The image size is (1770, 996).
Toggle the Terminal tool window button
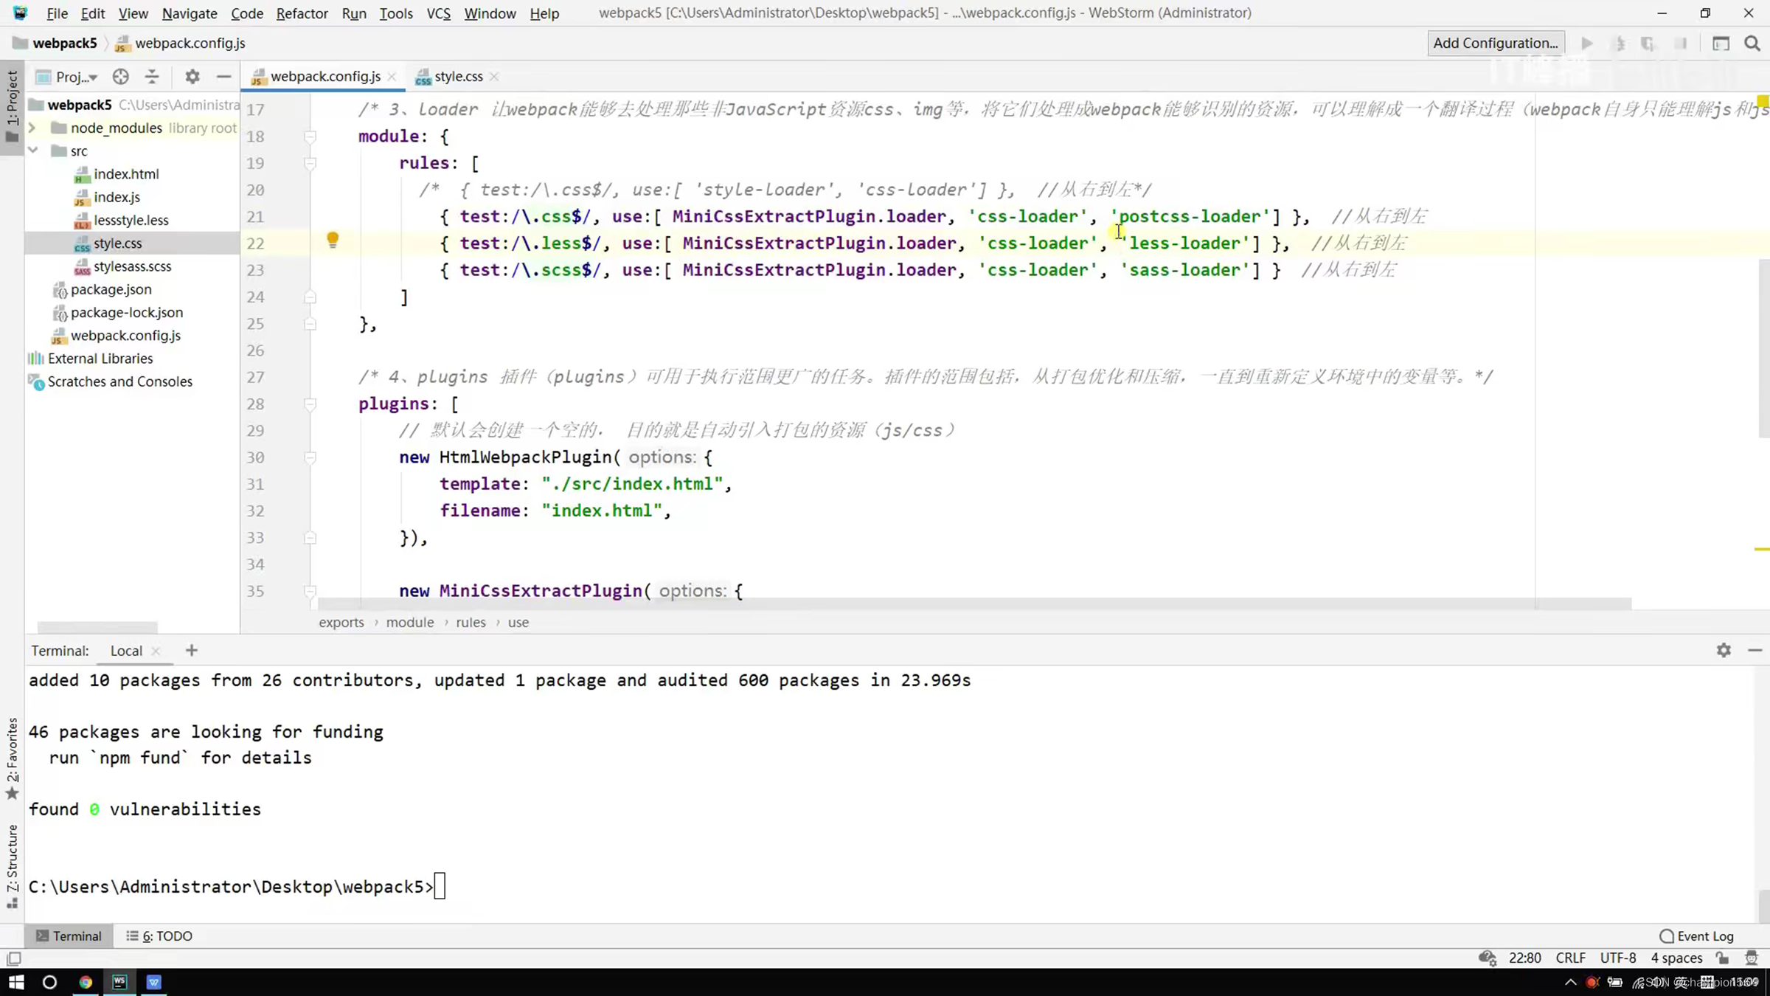click(x=69, y=936)
